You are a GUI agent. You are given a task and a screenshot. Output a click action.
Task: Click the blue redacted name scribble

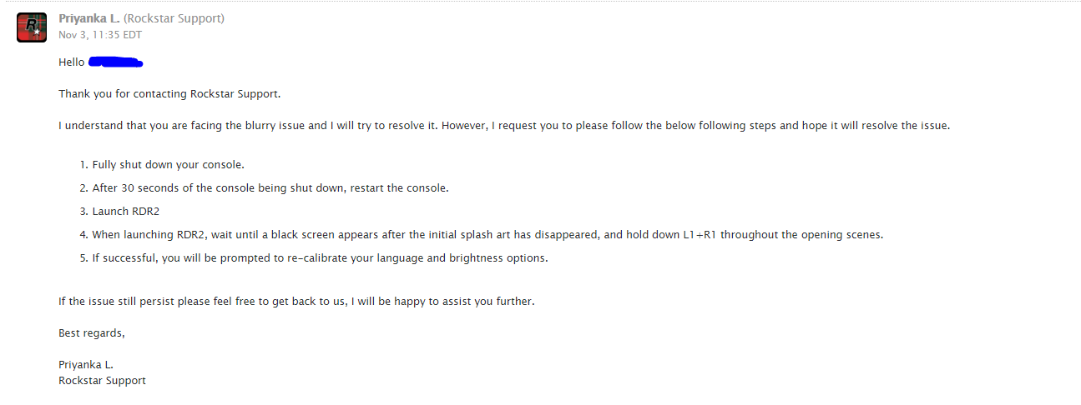pos(115,62)
